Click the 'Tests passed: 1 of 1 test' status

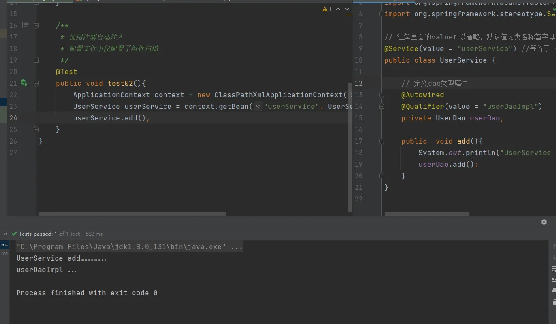pyautogui.click(x=60, y=234)
